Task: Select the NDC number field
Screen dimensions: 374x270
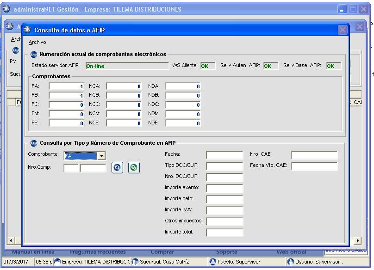Action: pos(183,105)
